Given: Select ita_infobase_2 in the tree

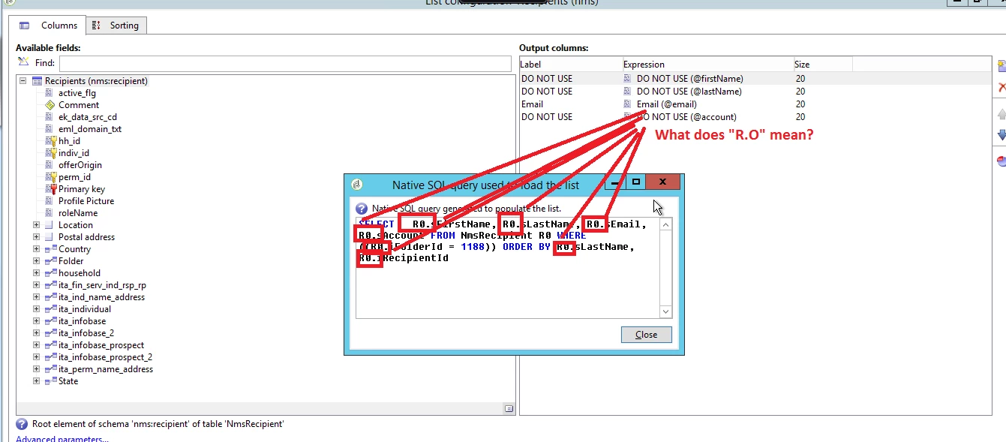Looking at the screenshot, I should (x=86, y=333).
